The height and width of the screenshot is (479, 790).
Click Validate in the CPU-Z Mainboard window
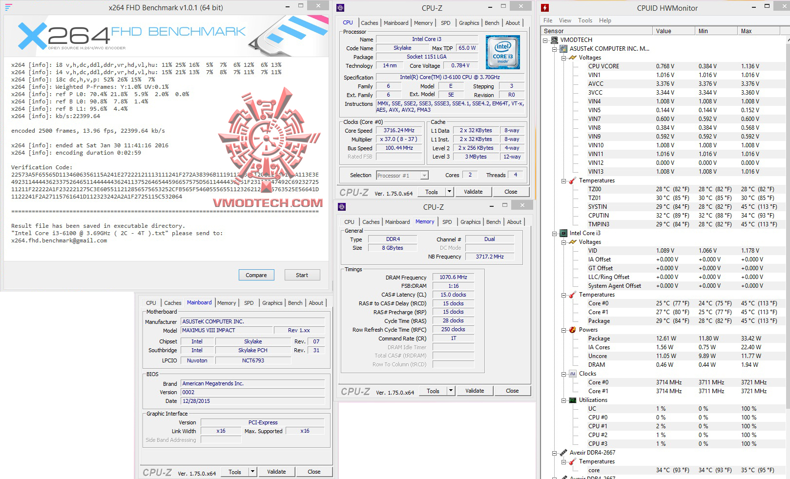pyautogui.click(x=276, y=472)
